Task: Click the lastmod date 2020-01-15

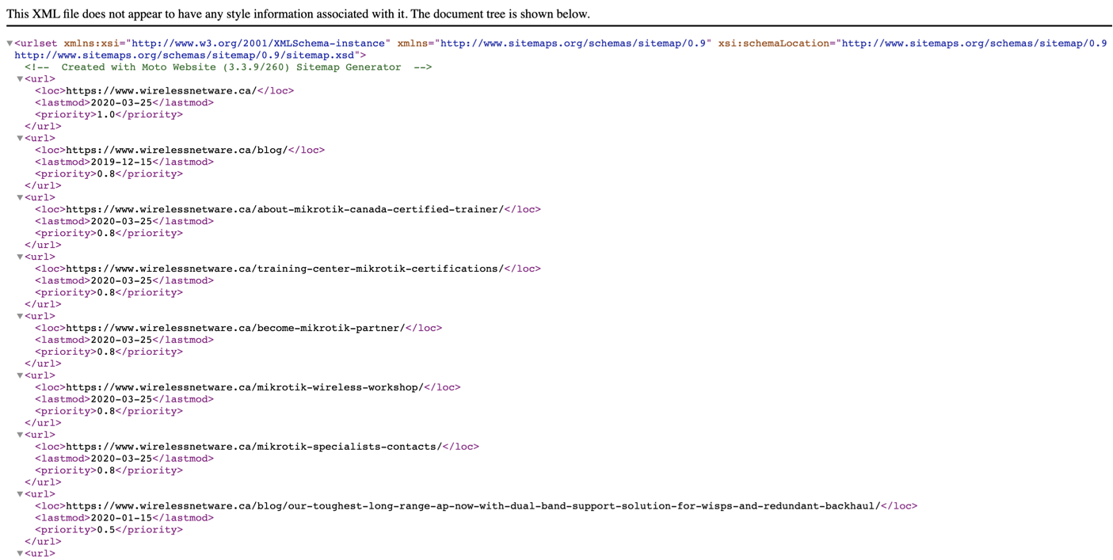Action: 121,518
